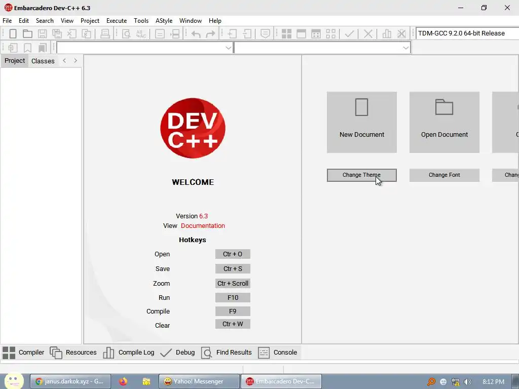The width and height of the screenshot is (519, 389).
Task: Expand the first class browser combo box
Action: (x=229, y=48)
